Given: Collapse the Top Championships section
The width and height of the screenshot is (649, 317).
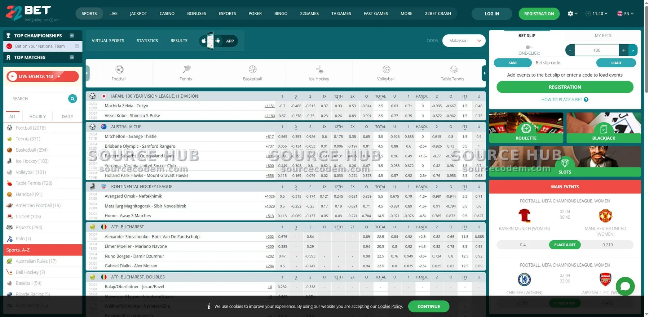Looking at the screenshot, I should click(x=72, y=36).
